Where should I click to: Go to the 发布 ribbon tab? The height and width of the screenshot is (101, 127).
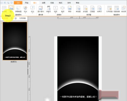click(x=69, y=3)
